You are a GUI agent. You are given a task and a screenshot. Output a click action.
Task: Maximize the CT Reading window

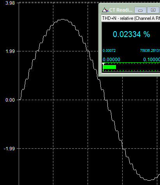click(x=153, y=10)
